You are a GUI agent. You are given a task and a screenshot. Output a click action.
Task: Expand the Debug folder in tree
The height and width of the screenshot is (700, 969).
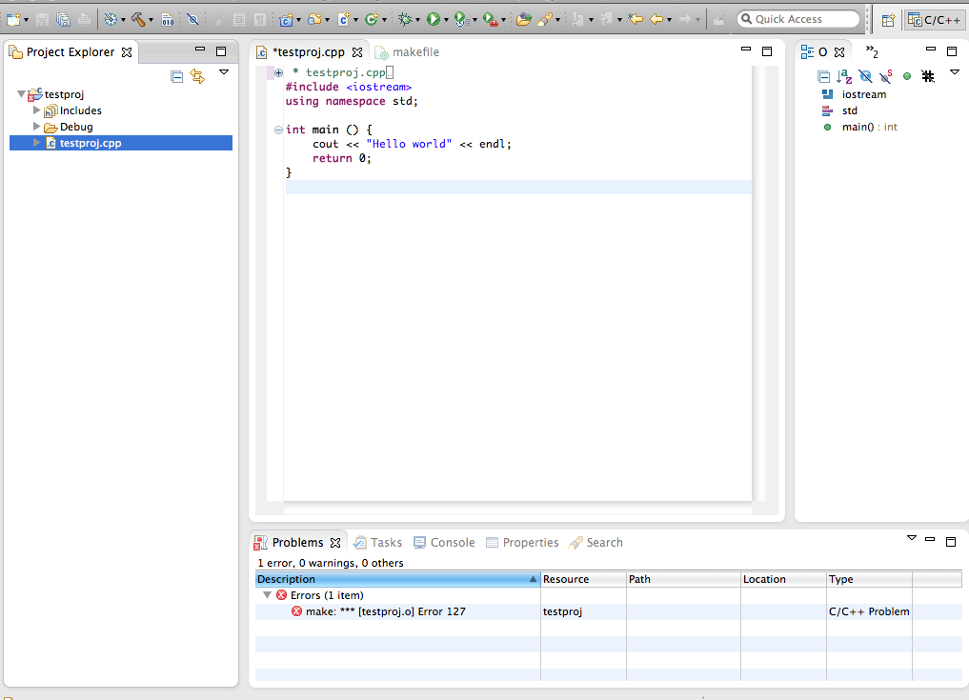coord(37,127)
